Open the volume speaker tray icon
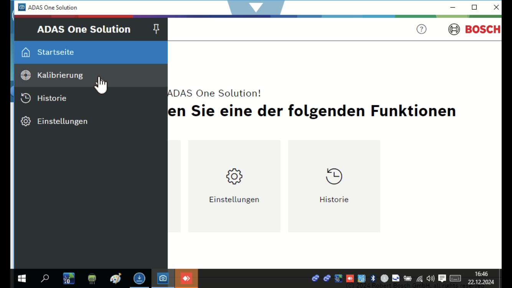 click(431, 278)
